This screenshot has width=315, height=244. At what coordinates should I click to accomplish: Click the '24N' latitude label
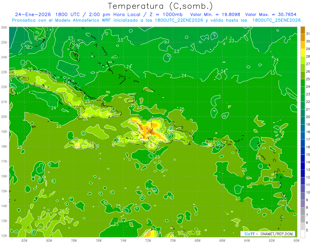4,57
